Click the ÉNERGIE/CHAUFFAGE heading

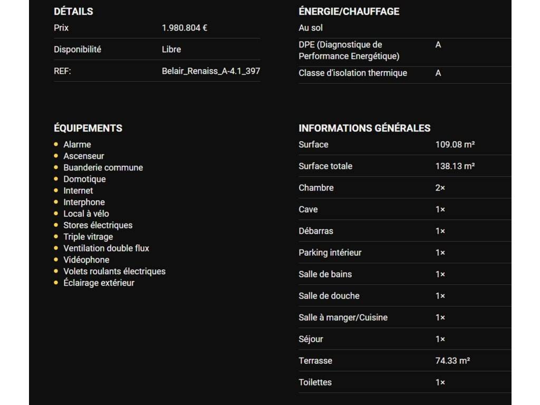[349, 11]
